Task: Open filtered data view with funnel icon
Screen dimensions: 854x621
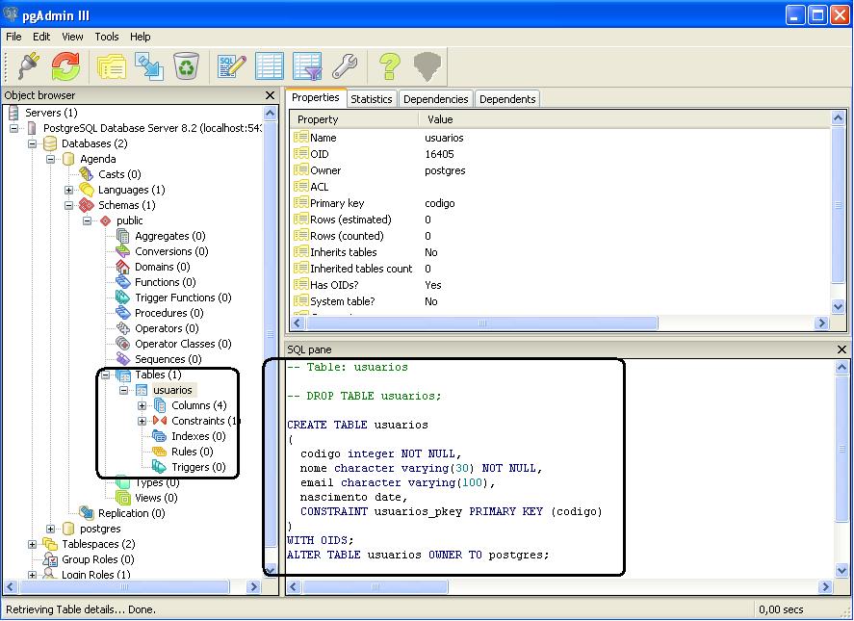Action: pyautogui.click(x=307, y=66)
